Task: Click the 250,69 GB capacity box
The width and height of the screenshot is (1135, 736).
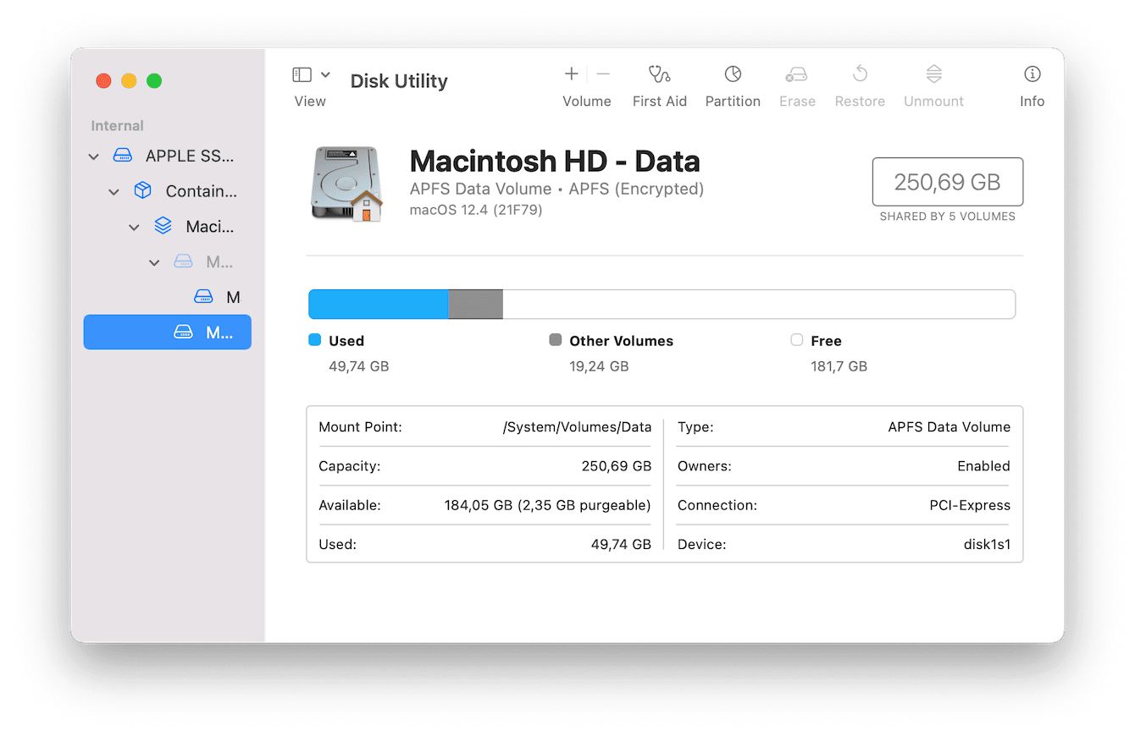Action: pos(947,181)
